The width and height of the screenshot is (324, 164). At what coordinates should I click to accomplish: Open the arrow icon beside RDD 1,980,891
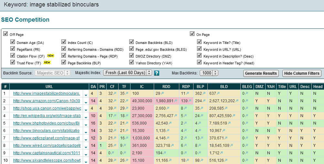coord(176,101)
